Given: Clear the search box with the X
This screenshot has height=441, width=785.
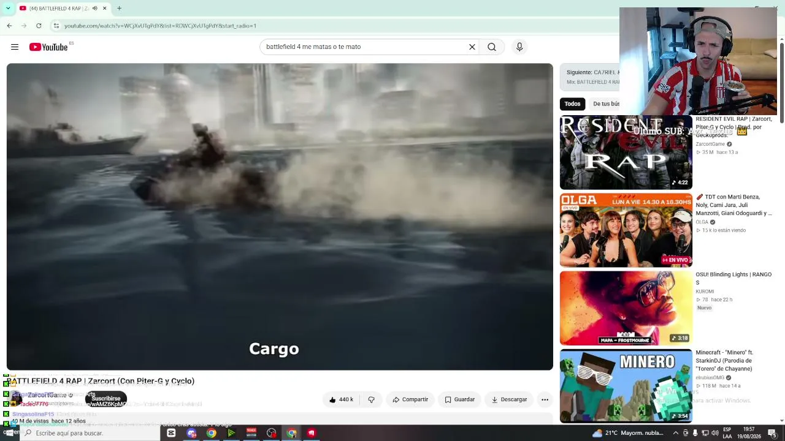Looking at the screenshot, I should coord(472,47).
